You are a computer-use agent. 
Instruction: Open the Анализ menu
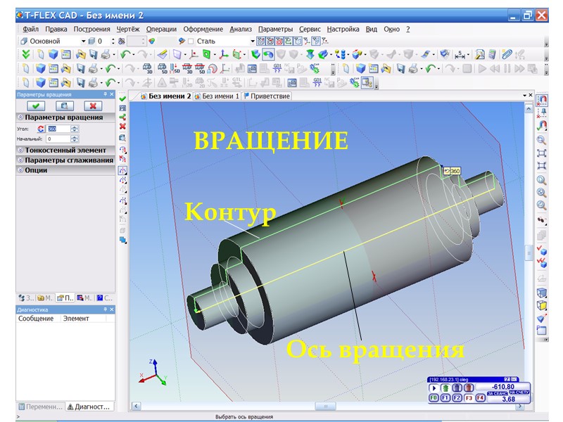[241, 29]
